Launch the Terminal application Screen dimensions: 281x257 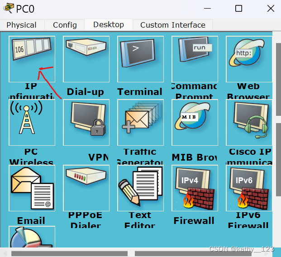click(140, 59)
